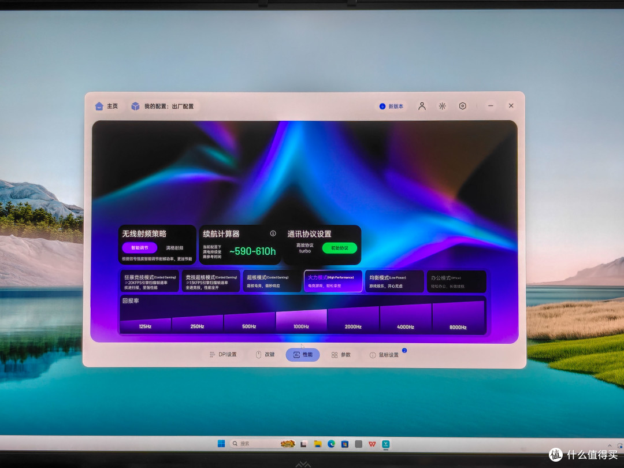Click the 新版本 update badge
The height and width of the screenshot is (468, 624).
pyautogui.click(x=392, y=106)
